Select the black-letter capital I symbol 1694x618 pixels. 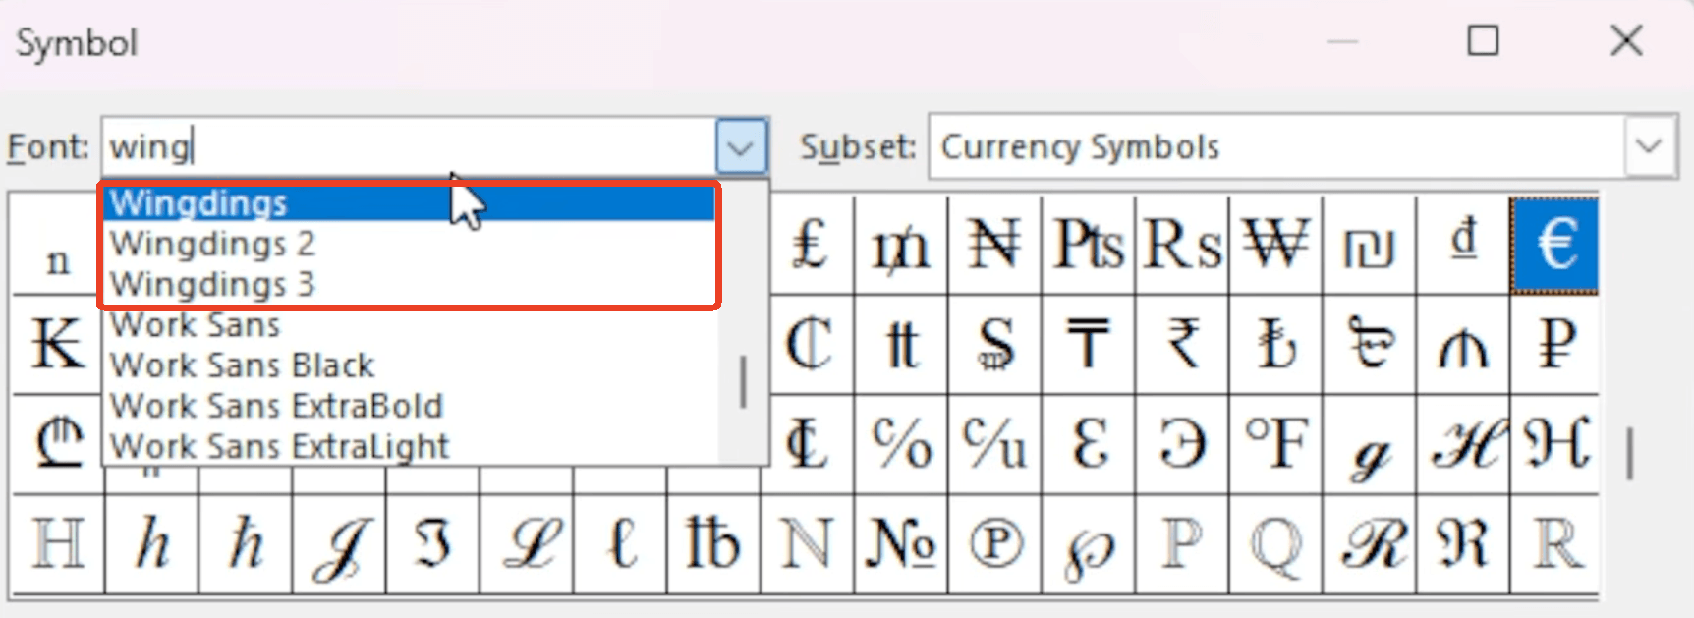pyautogui.click(x=433, y=545)
